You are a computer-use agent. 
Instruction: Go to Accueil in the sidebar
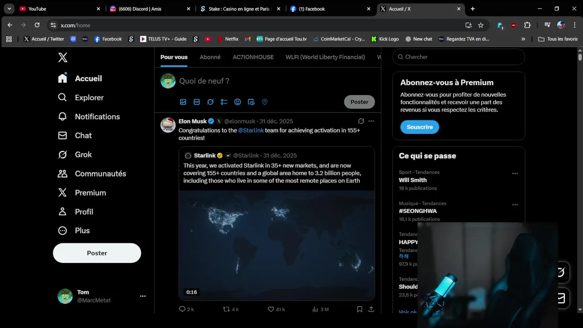tap(80, 78)
